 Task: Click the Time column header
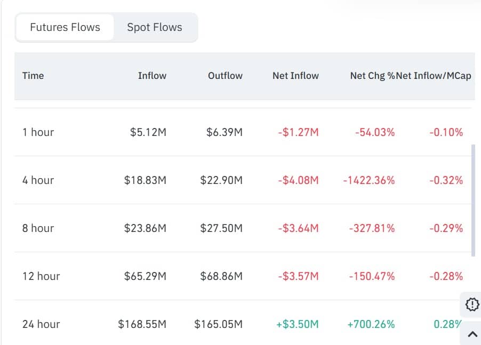[33, 76]
